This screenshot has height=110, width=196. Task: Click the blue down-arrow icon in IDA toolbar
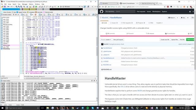pyautogui.click(x=27, y=7)
